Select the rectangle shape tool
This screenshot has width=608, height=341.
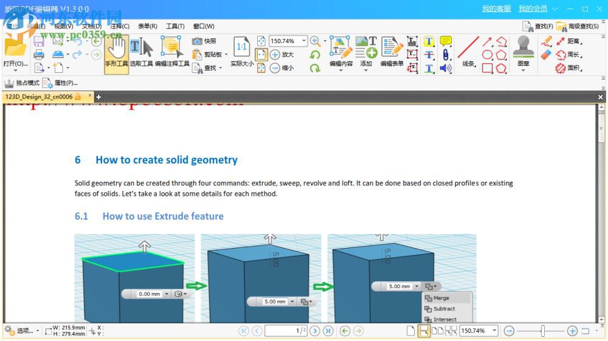(487, 69)
